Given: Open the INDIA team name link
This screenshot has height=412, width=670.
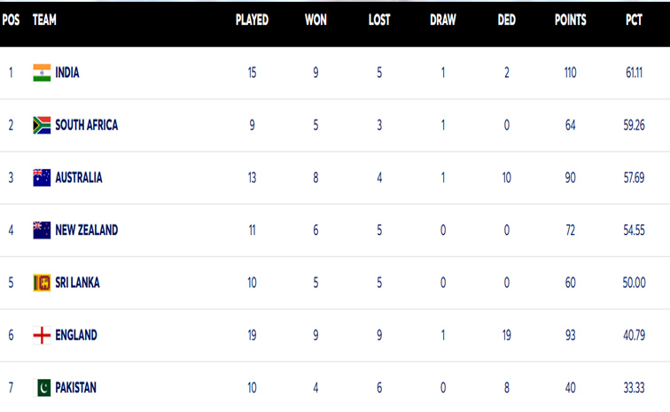Looking at the screenshot, I should click(x=67, y=73).
